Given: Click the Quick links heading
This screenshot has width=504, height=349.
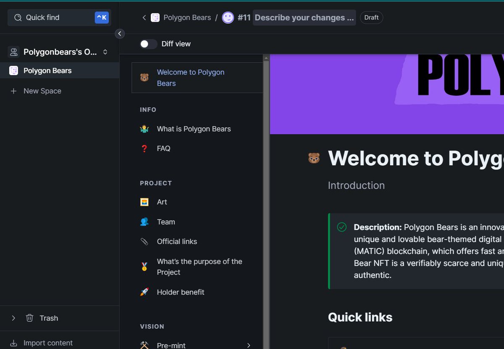Looking at the screenshot, I should pos(360,317).
